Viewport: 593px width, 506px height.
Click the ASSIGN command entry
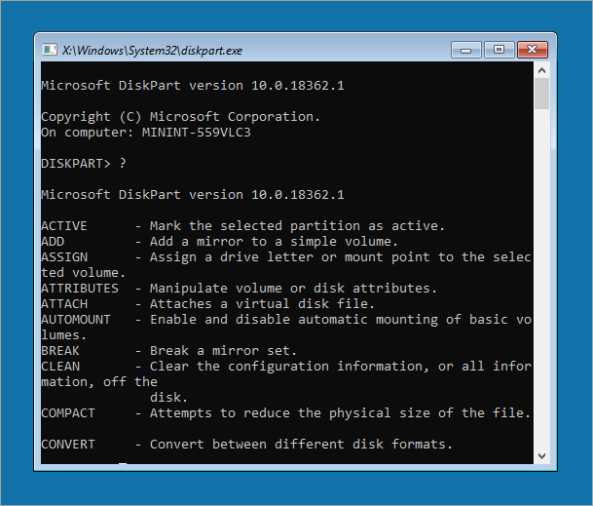[x=64, y=257]
